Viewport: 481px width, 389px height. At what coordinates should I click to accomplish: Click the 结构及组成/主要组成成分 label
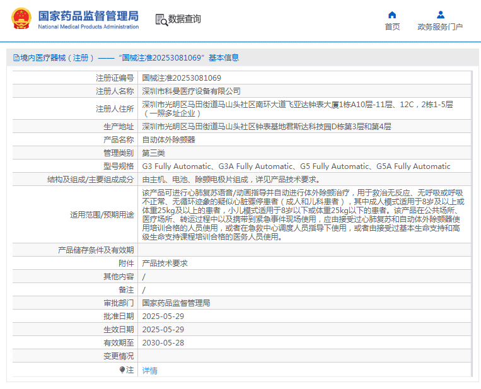click(91, 180)
